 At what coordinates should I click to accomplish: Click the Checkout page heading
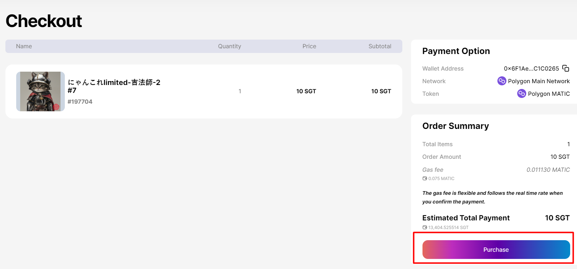tap(44, 21)
